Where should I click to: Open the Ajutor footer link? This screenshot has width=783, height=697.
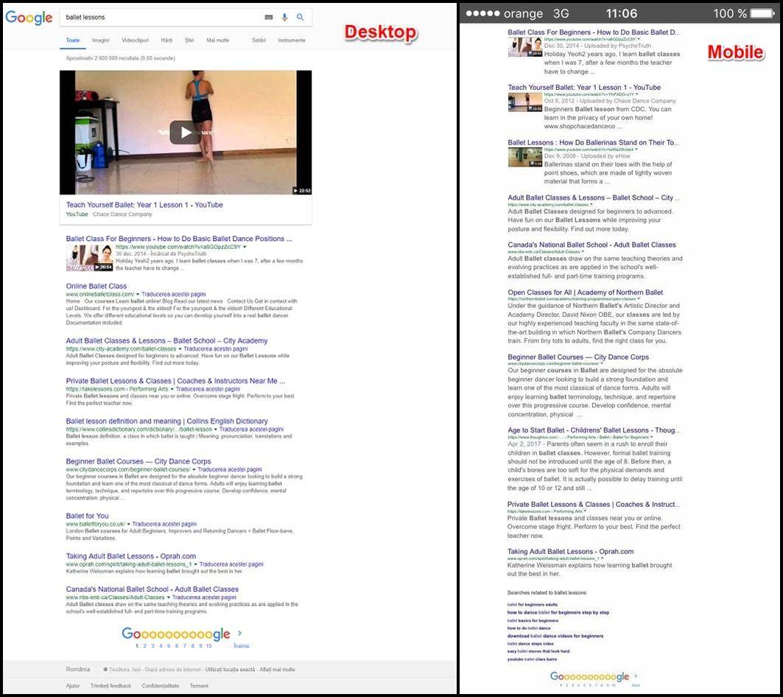[x=73, y=685]
